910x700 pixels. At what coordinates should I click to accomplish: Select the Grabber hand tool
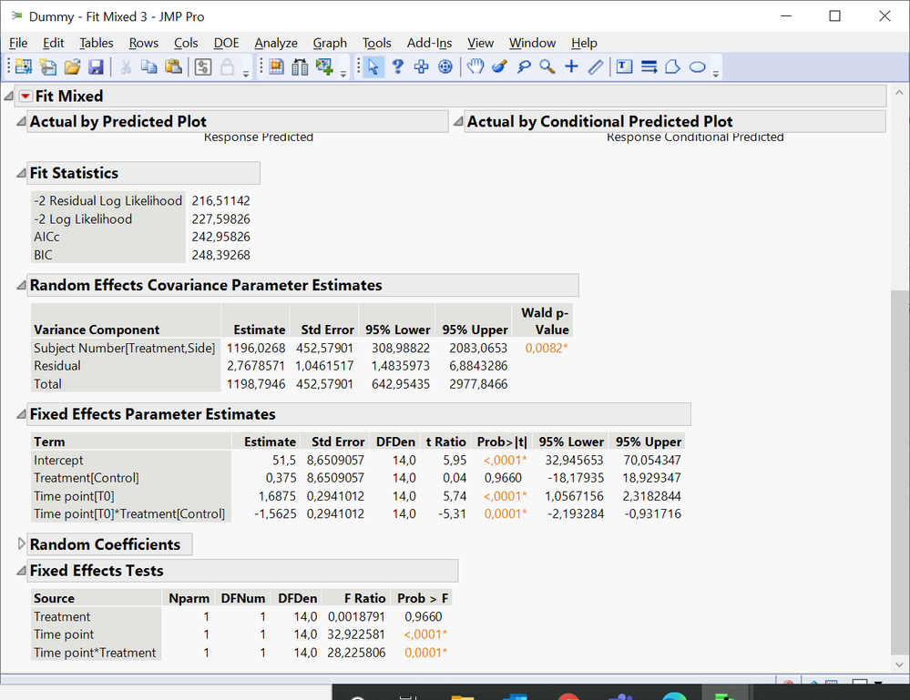[x=475, y=66]
